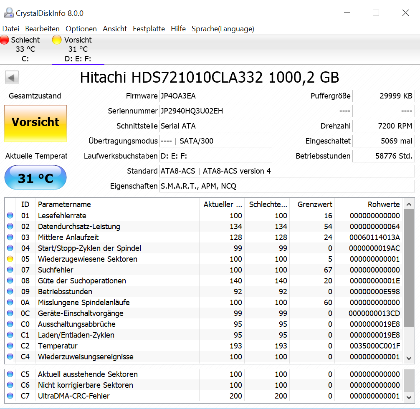This screenshot has height=409, width=420.
Task: Click scroll up arrow of SMART list
Action: 409,204
